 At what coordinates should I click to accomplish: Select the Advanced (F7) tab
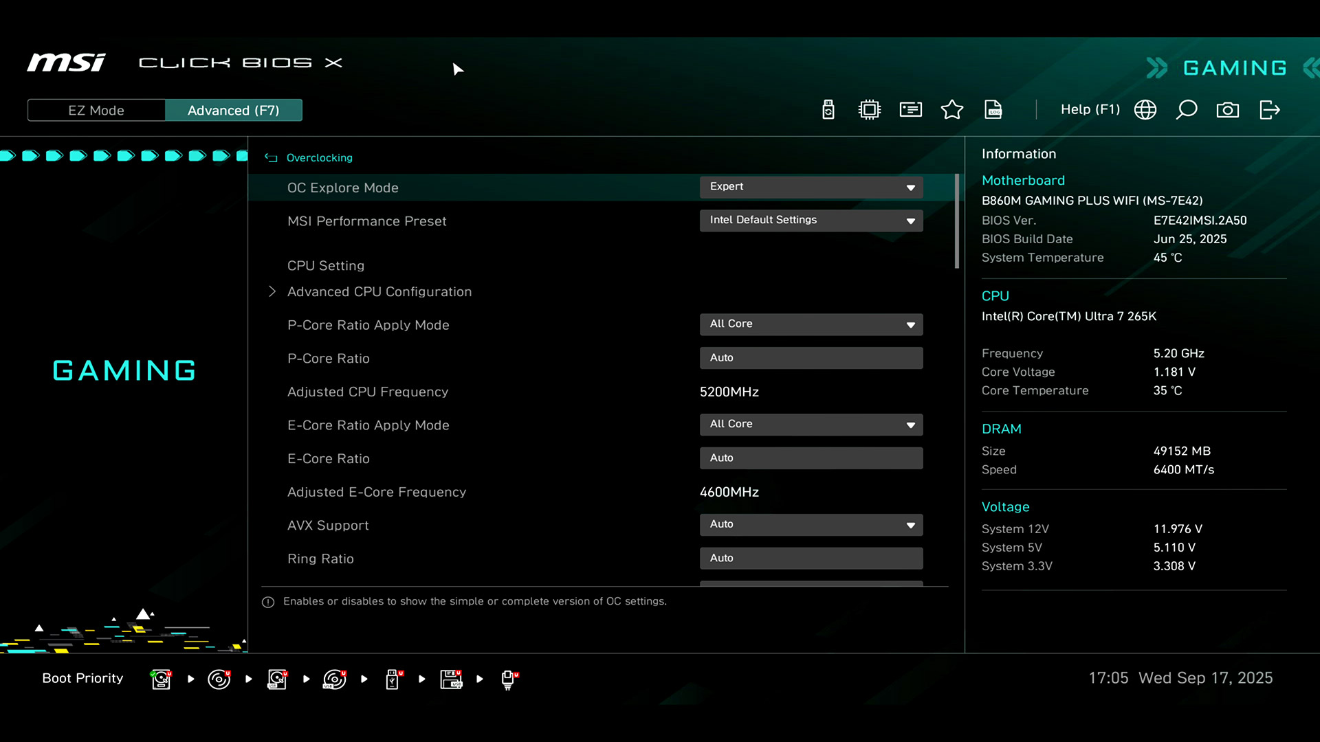point(233,111)
